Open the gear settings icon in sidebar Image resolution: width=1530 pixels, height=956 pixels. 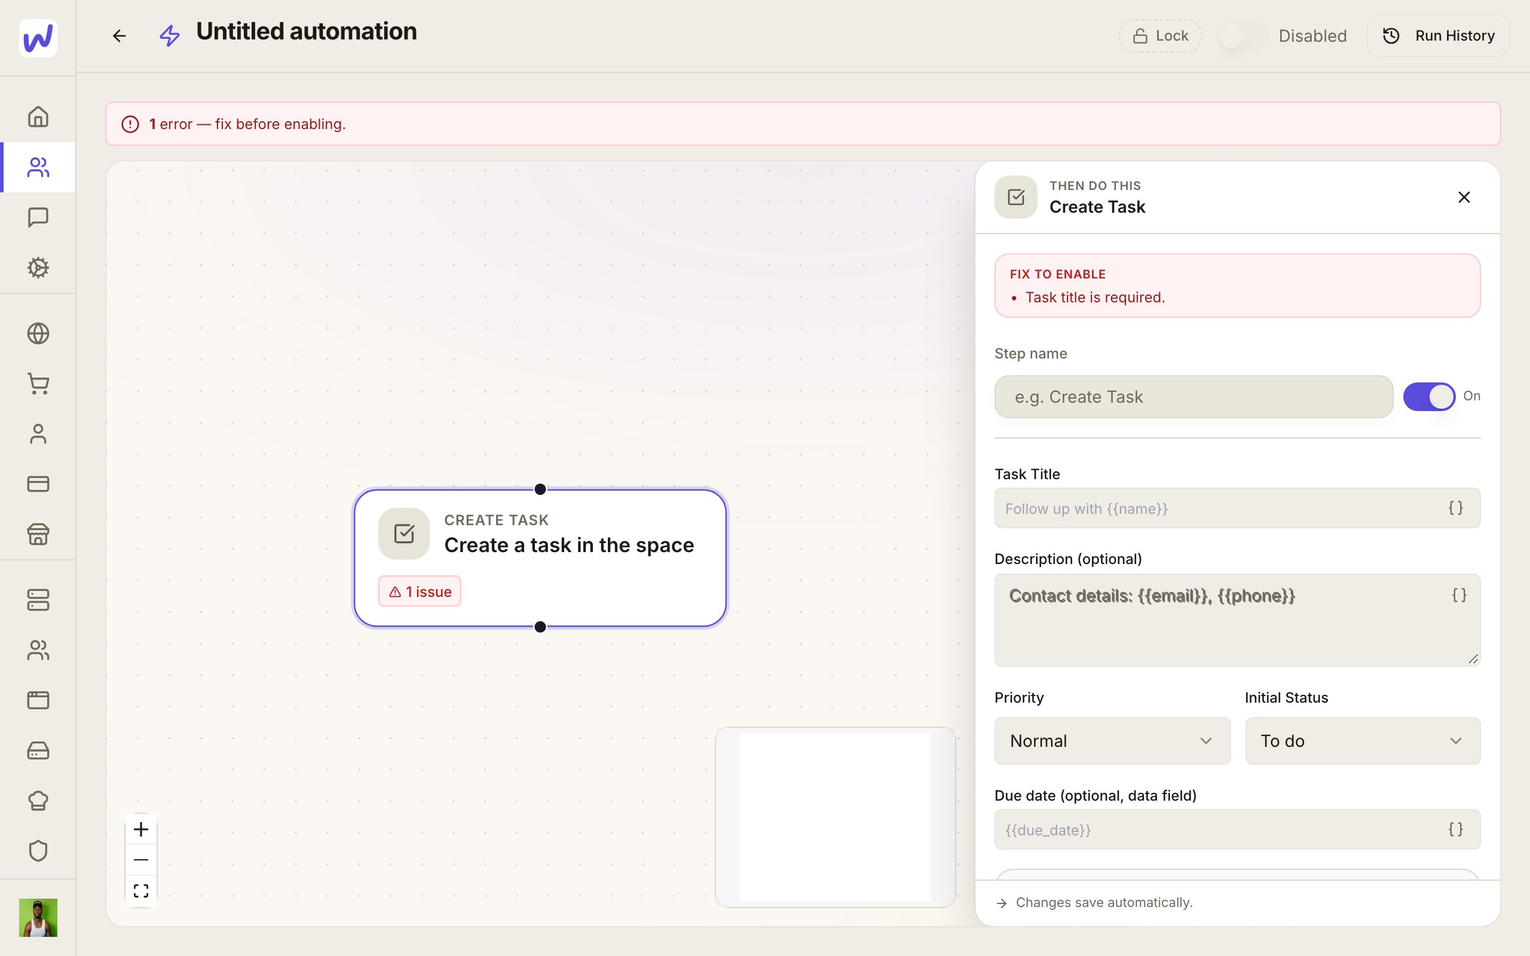click(38, 268)
